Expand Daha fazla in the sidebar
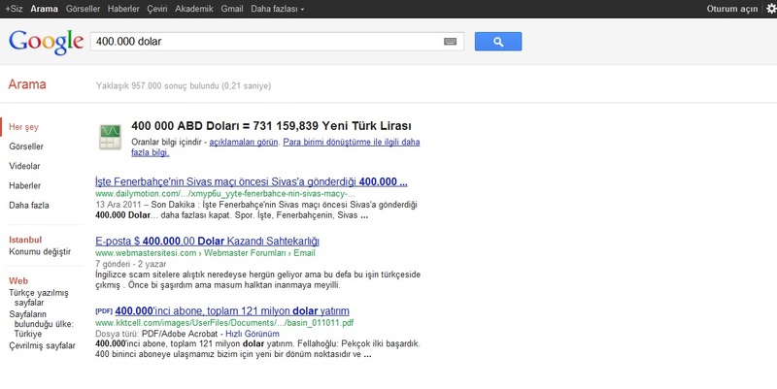The width and height of the screenshot is (777, 389). [x=29, y=205]
